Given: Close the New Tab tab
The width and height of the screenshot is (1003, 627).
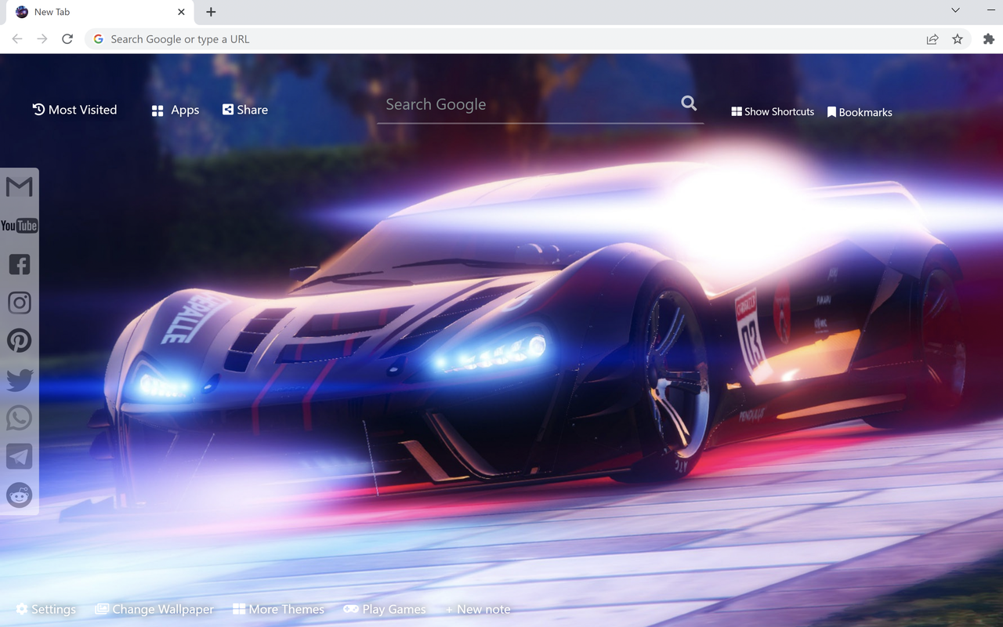Looking at the screenshot, I should [182, 12].
